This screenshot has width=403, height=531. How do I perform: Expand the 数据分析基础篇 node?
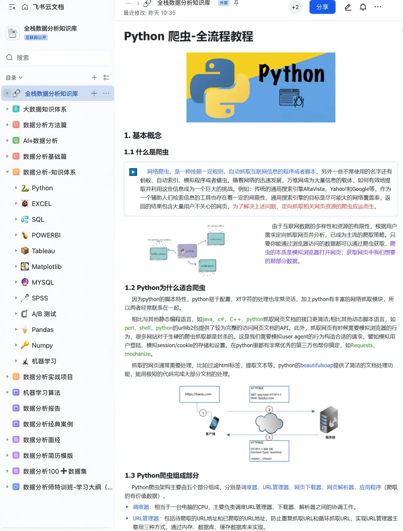7,156
